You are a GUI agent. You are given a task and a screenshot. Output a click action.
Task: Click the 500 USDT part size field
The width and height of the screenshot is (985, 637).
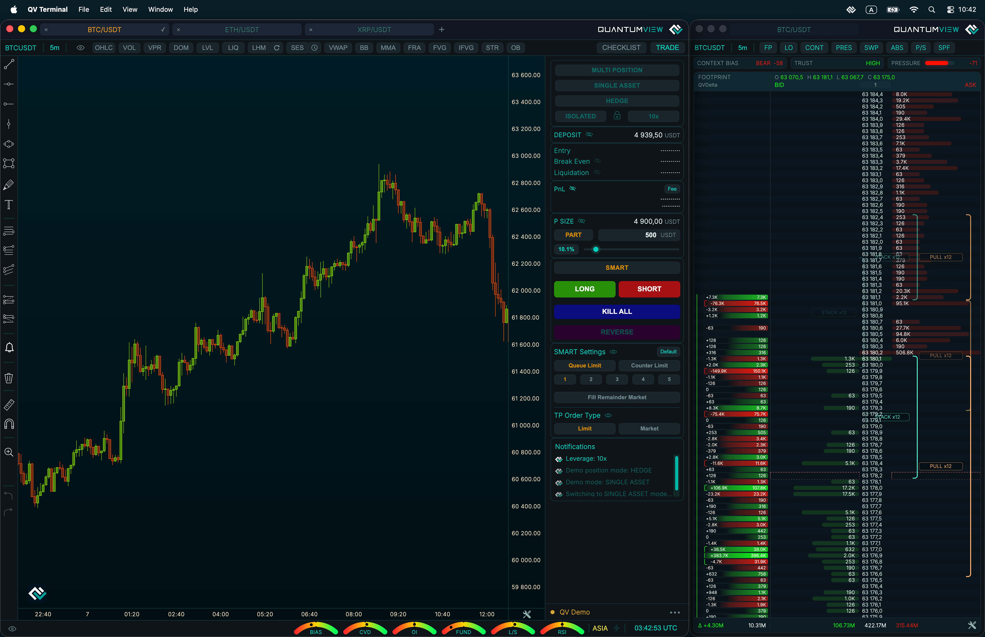tap(639, 235)
